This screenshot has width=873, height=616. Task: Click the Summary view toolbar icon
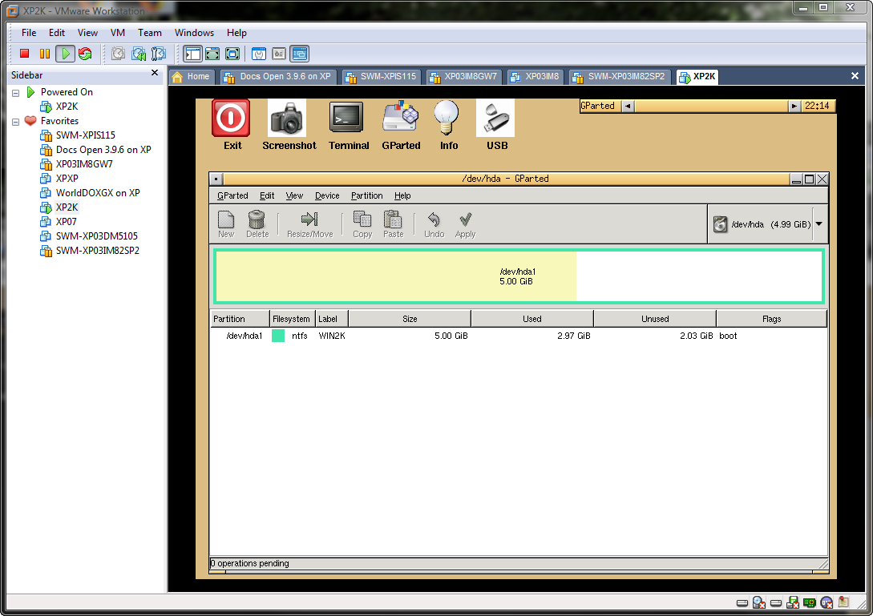259,54
